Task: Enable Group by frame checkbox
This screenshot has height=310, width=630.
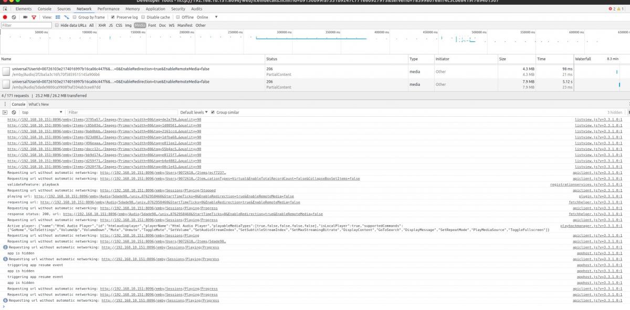Action: [75, 17]
